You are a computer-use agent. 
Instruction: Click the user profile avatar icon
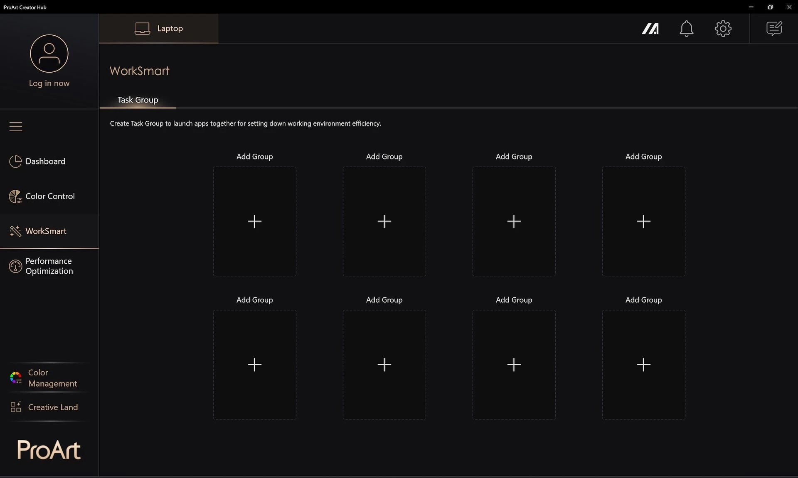(49, 54)
